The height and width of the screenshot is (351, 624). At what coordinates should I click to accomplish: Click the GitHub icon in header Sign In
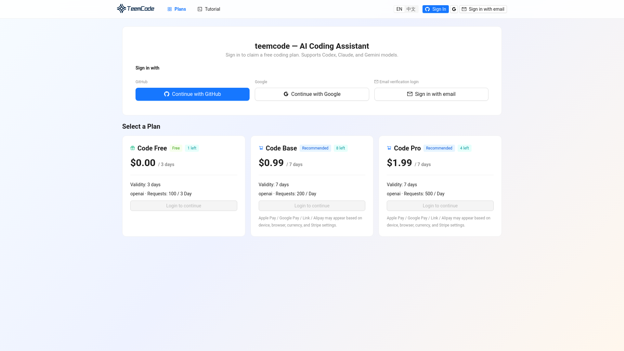[x=427, y=9]
